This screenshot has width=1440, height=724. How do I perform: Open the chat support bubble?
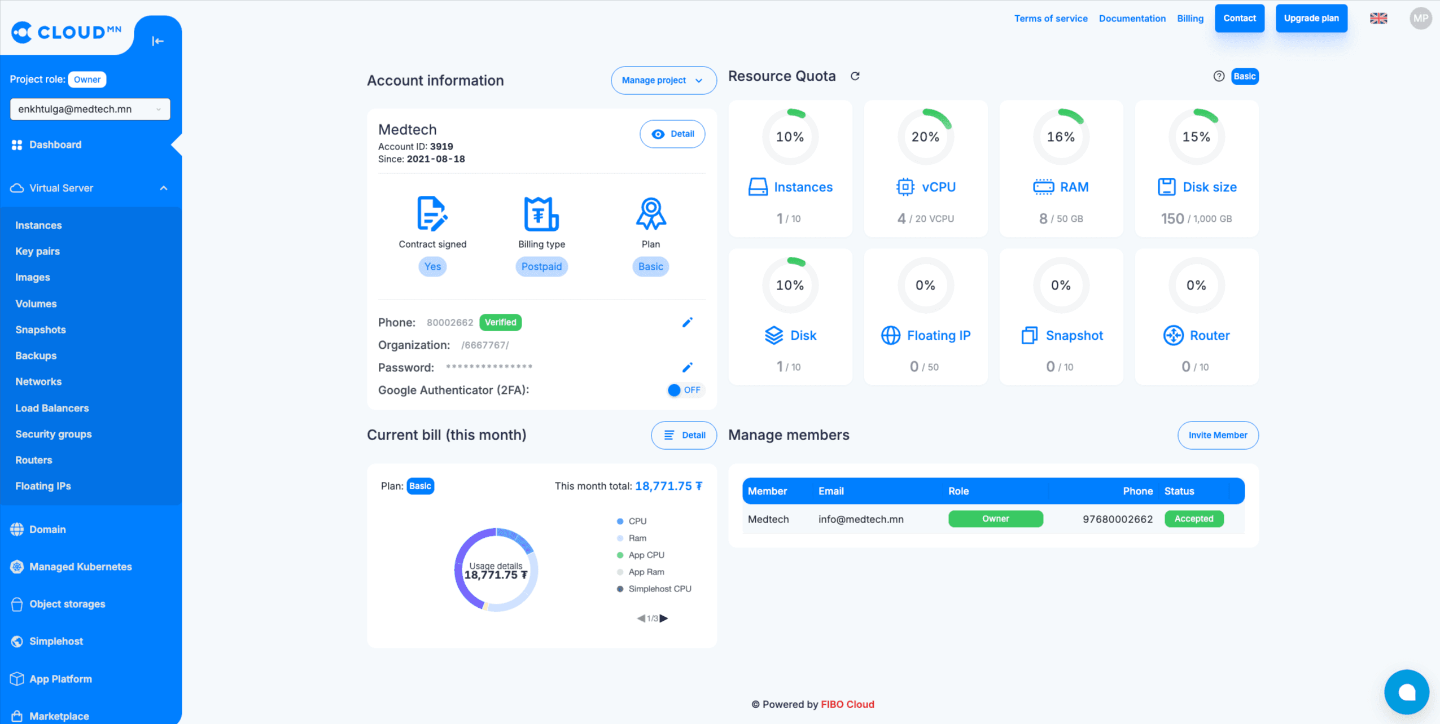pos(1406,691)
